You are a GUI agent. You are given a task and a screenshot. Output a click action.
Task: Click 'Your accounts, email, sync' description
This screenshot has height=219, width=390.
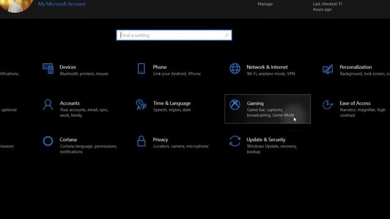click(84, 113)
